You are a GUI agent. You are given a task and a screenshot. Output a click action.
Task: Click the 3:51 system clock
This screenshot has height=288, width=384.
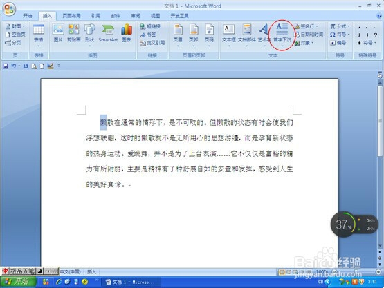point(373,282)
